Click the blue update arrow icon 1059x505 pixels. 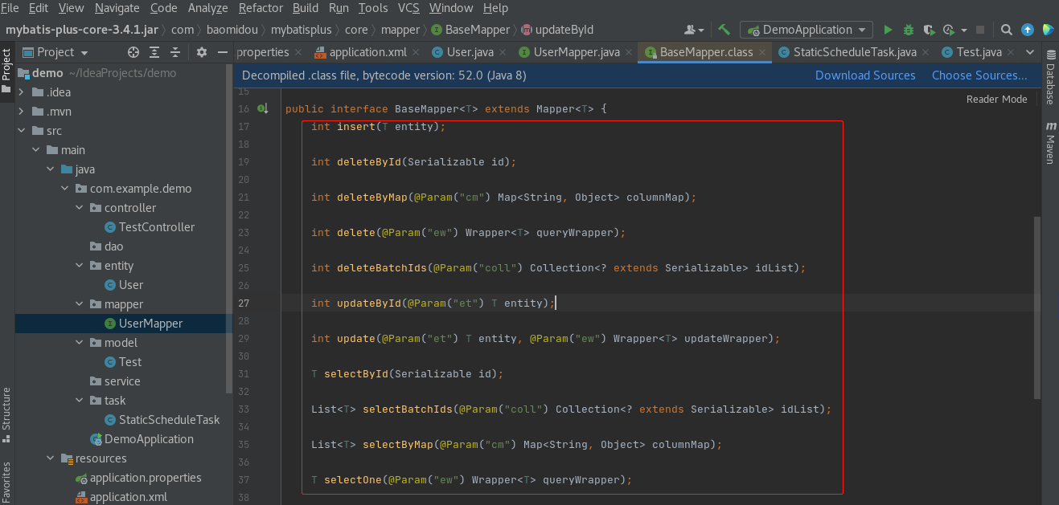click(x=1028, y=30)
